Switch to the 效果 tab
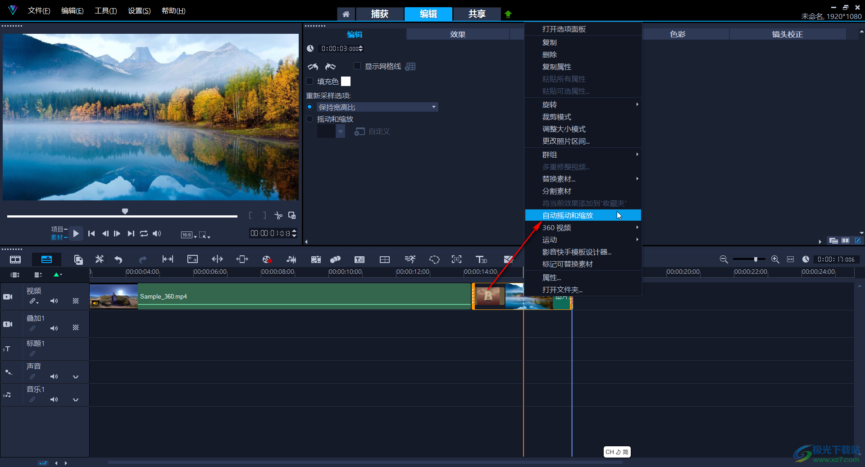The image size is (865, 467). pyautogui.click(x=457, y=34)
